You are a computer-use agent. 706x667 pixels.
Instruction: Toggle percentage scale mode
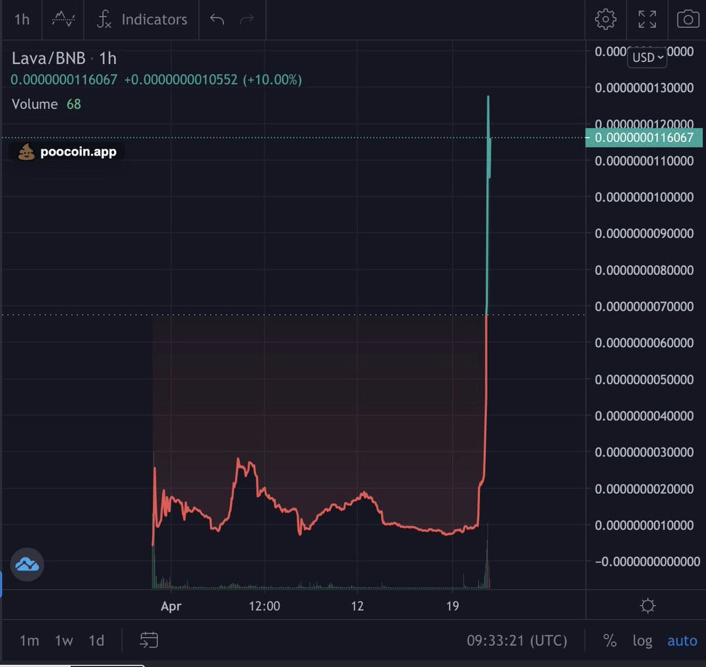click(x=610, y=641)
